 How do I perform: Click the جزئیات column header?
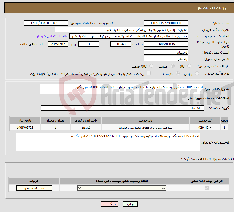[x=34, y=181]
